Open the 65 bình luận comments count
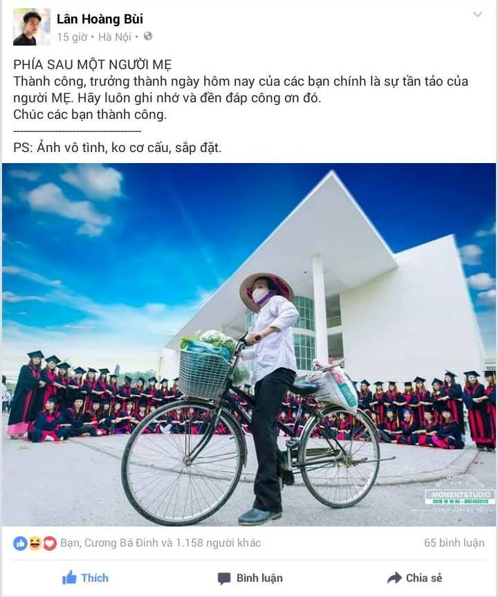 (454, 543)
